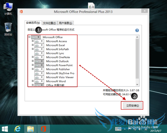Screen dimensions: 167x133
Task: Launch Internet Explorer from the taskbar
Action: click(x=17, y=129)
